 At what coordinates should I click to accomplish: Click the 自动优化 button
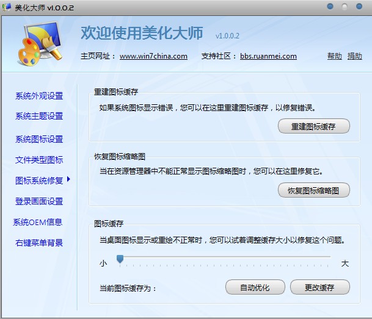pos(255,287)
